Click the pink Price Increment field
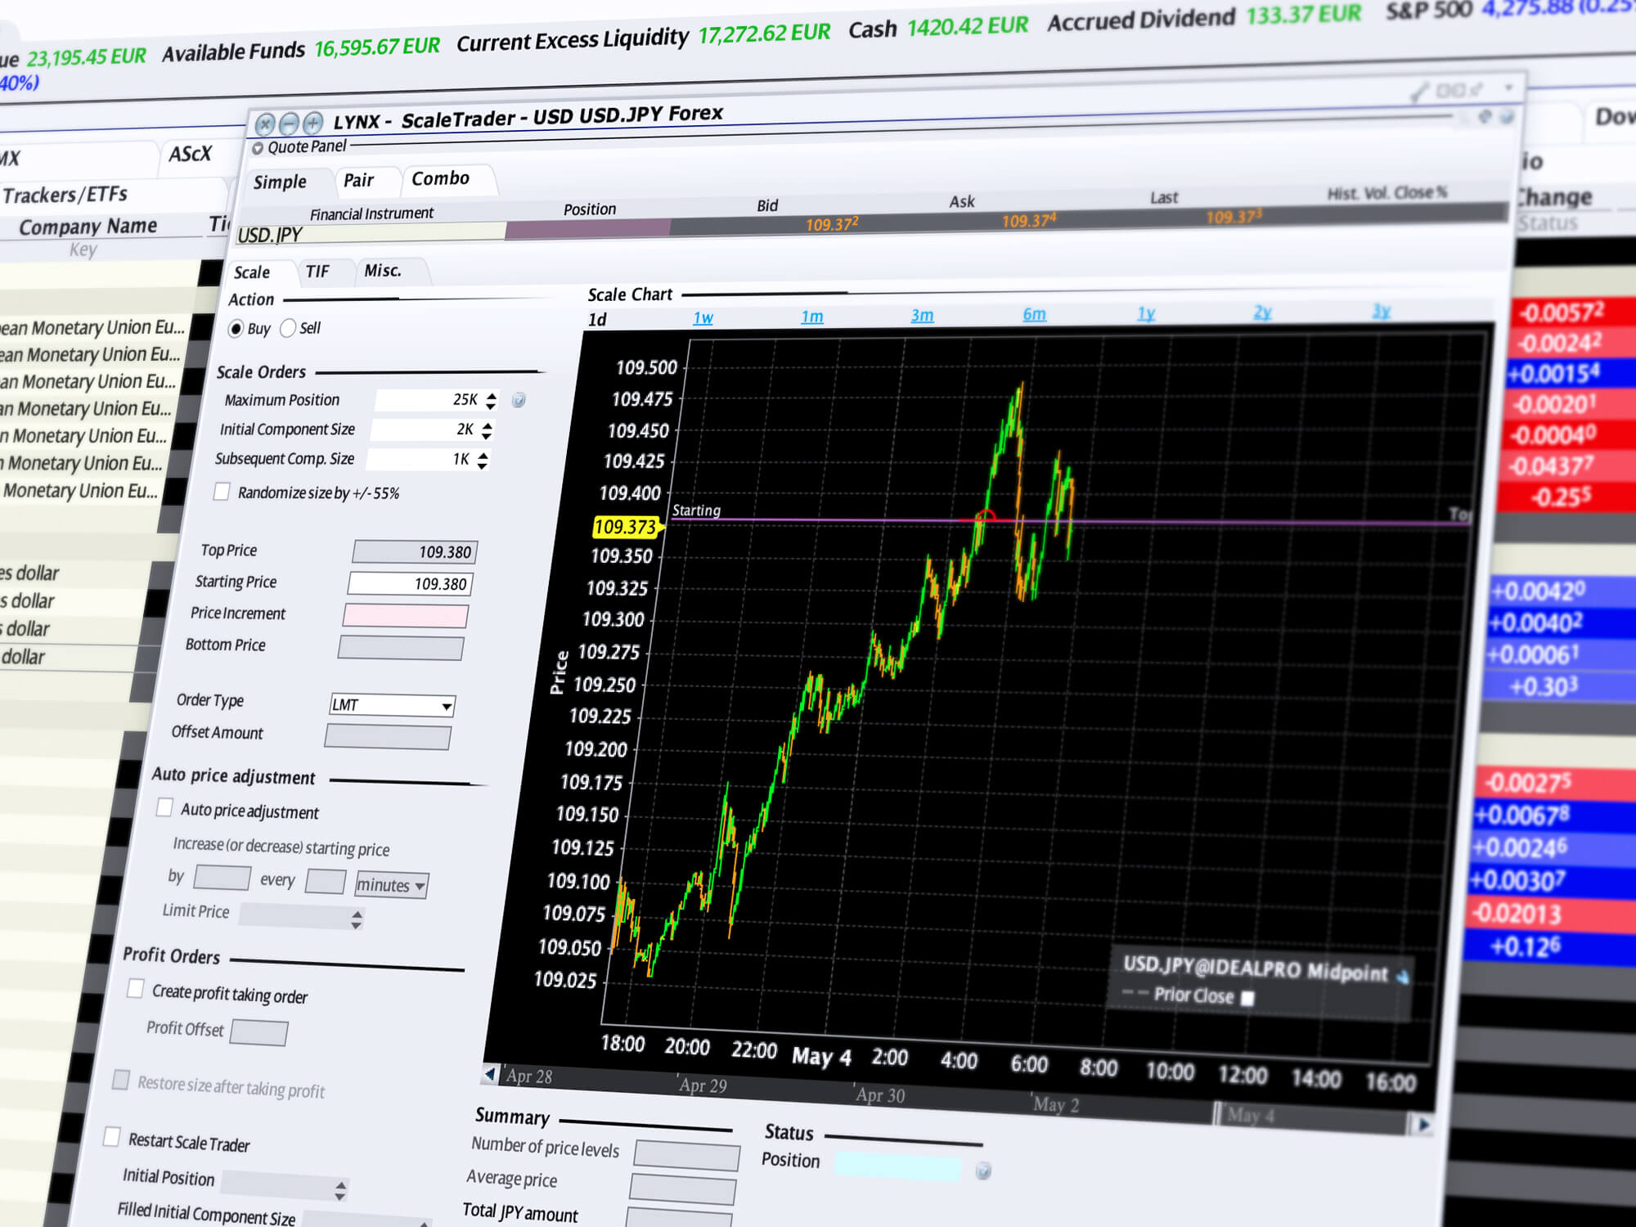This screenshot has width=1636, height=1227. pos(406,615)
